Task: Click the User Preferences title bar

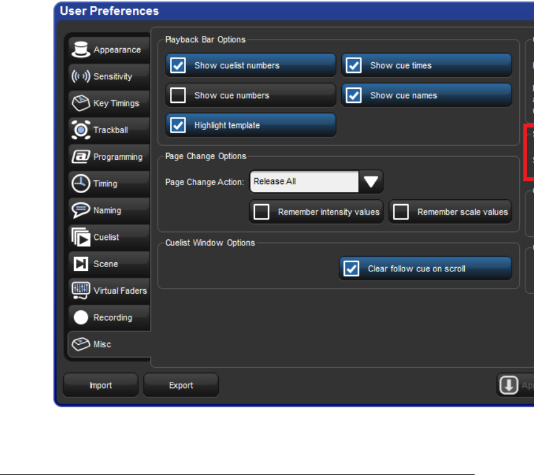Action: 295,11
